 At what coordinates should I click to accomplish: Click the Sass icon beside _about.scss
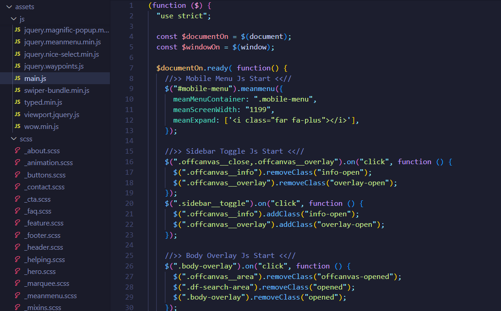click(17, 150)
